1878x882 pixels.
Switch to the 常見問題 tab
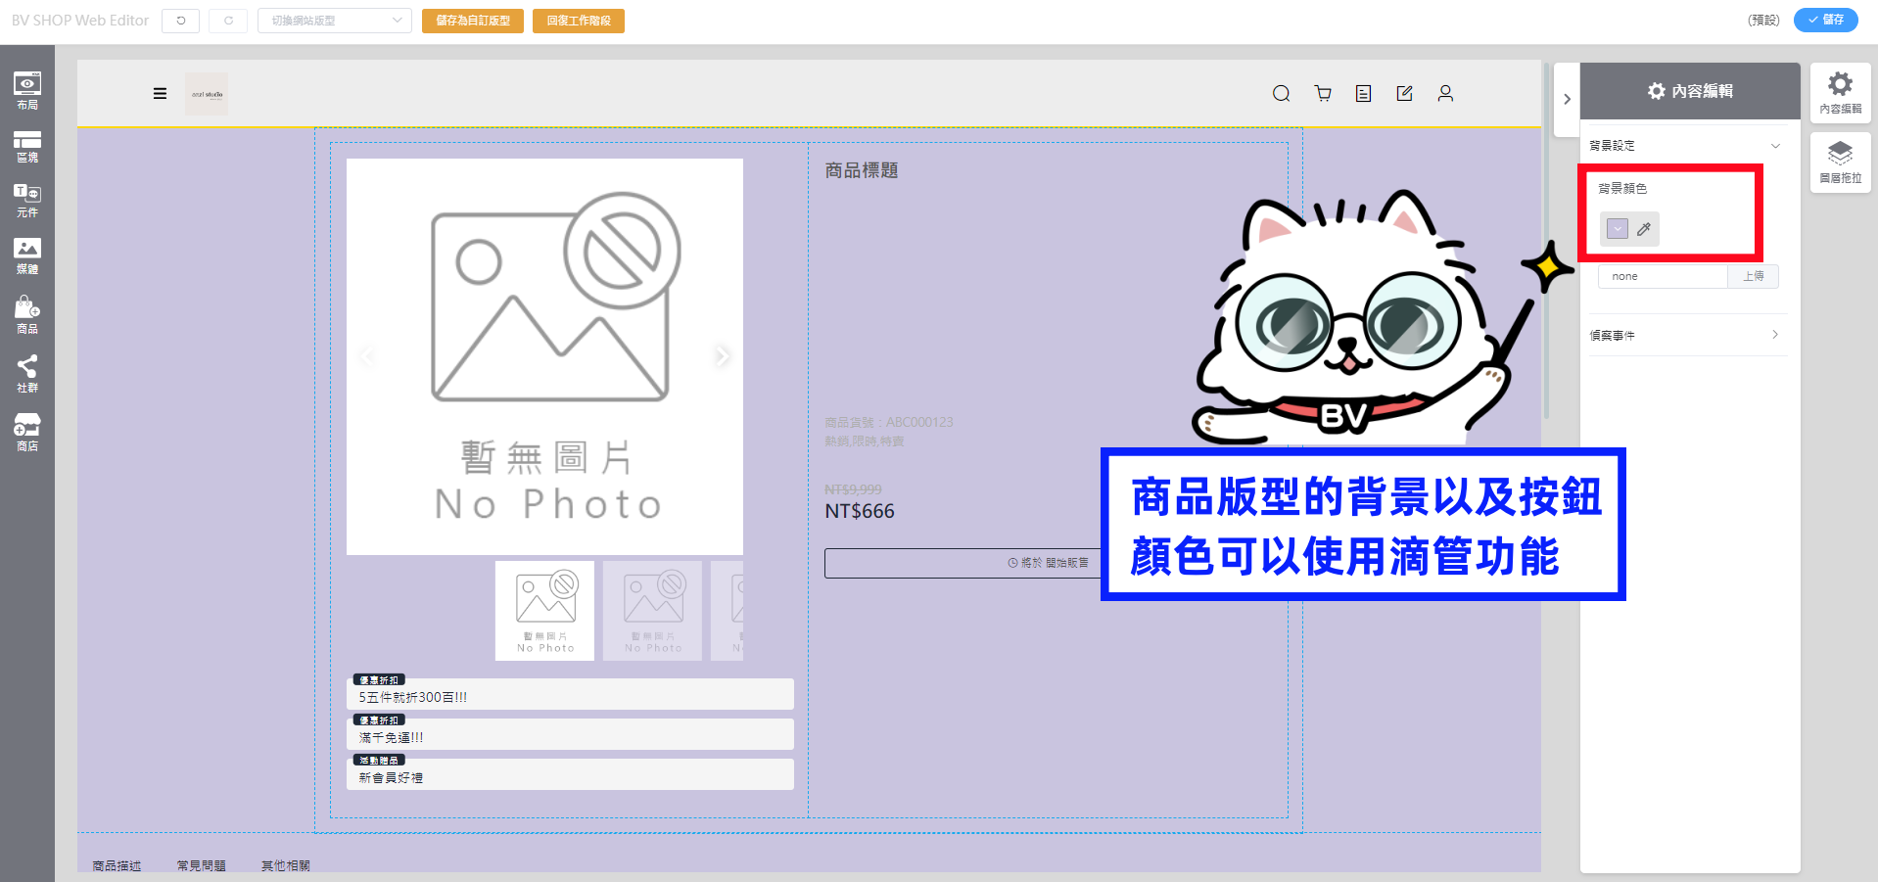(x=201, y=865)
